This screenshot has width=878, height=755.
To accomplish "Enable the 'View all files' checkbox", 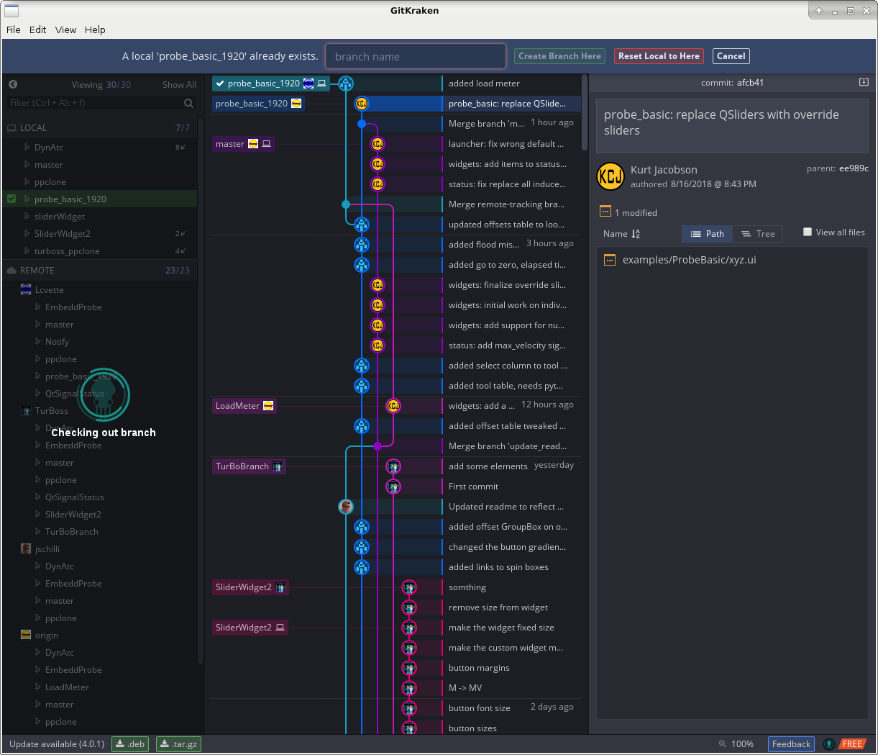I will [x=808, y=232].
